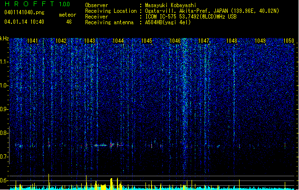Click the 'meteor' label

pyautogui.click(x=68, y=15)
